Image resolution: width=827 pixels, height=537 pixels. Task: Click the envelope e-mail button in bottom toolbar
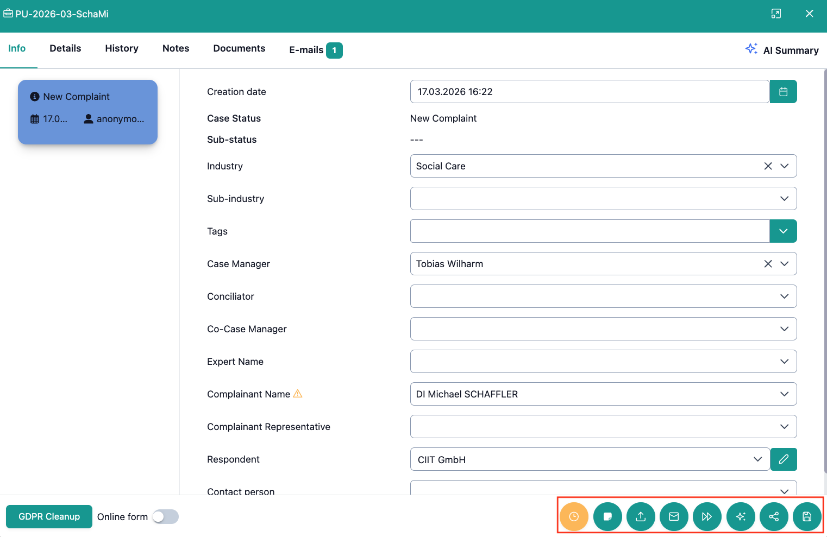674,516
